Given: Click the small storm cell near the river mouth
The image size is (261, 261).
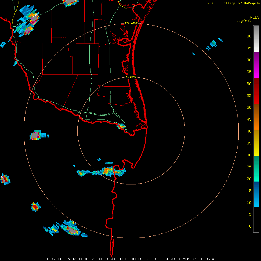Looking at the screenshot, I should (x=121, y=126).
